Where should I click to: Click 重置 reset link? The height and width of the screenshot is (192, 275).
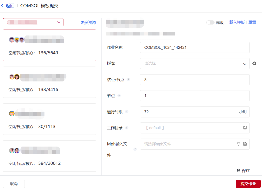click(x=252, y=22)
